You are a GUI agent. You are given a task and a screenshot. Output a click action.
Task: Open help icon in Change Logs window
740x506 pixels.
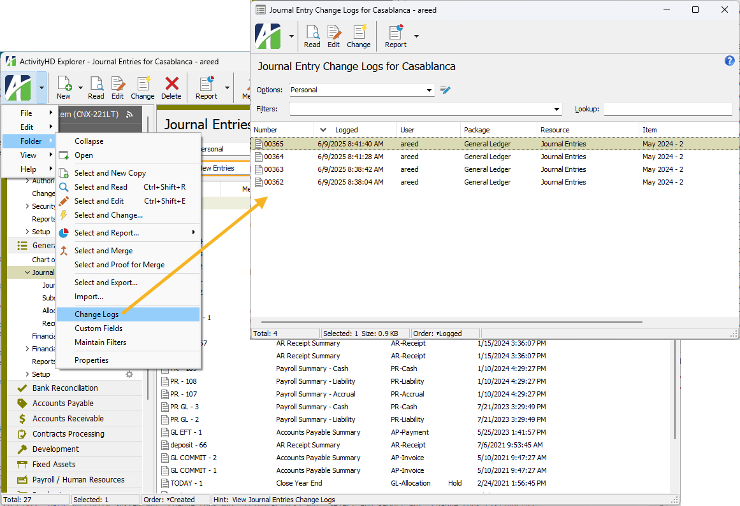tap(730, 60)
